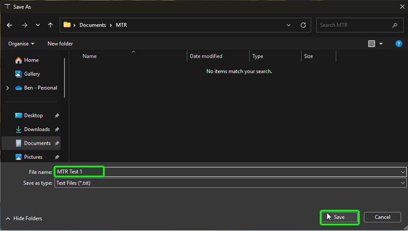This screenshot has height=231, width=408.
Task: Click the Save button
Action: tap(339, 217)
